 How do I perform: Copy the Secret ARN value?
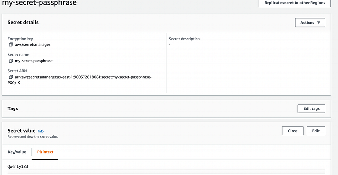click(11, 77)
